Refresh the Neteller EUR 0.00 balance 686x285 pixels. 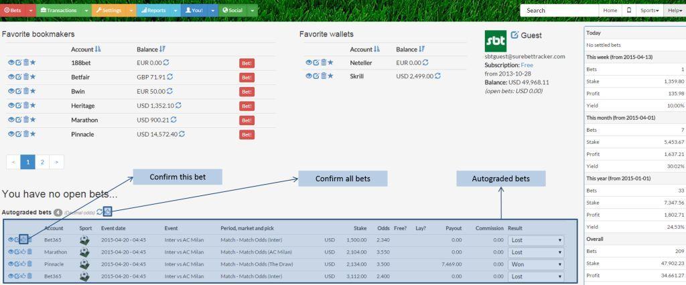pyautogui.click(x=425, y=62)
